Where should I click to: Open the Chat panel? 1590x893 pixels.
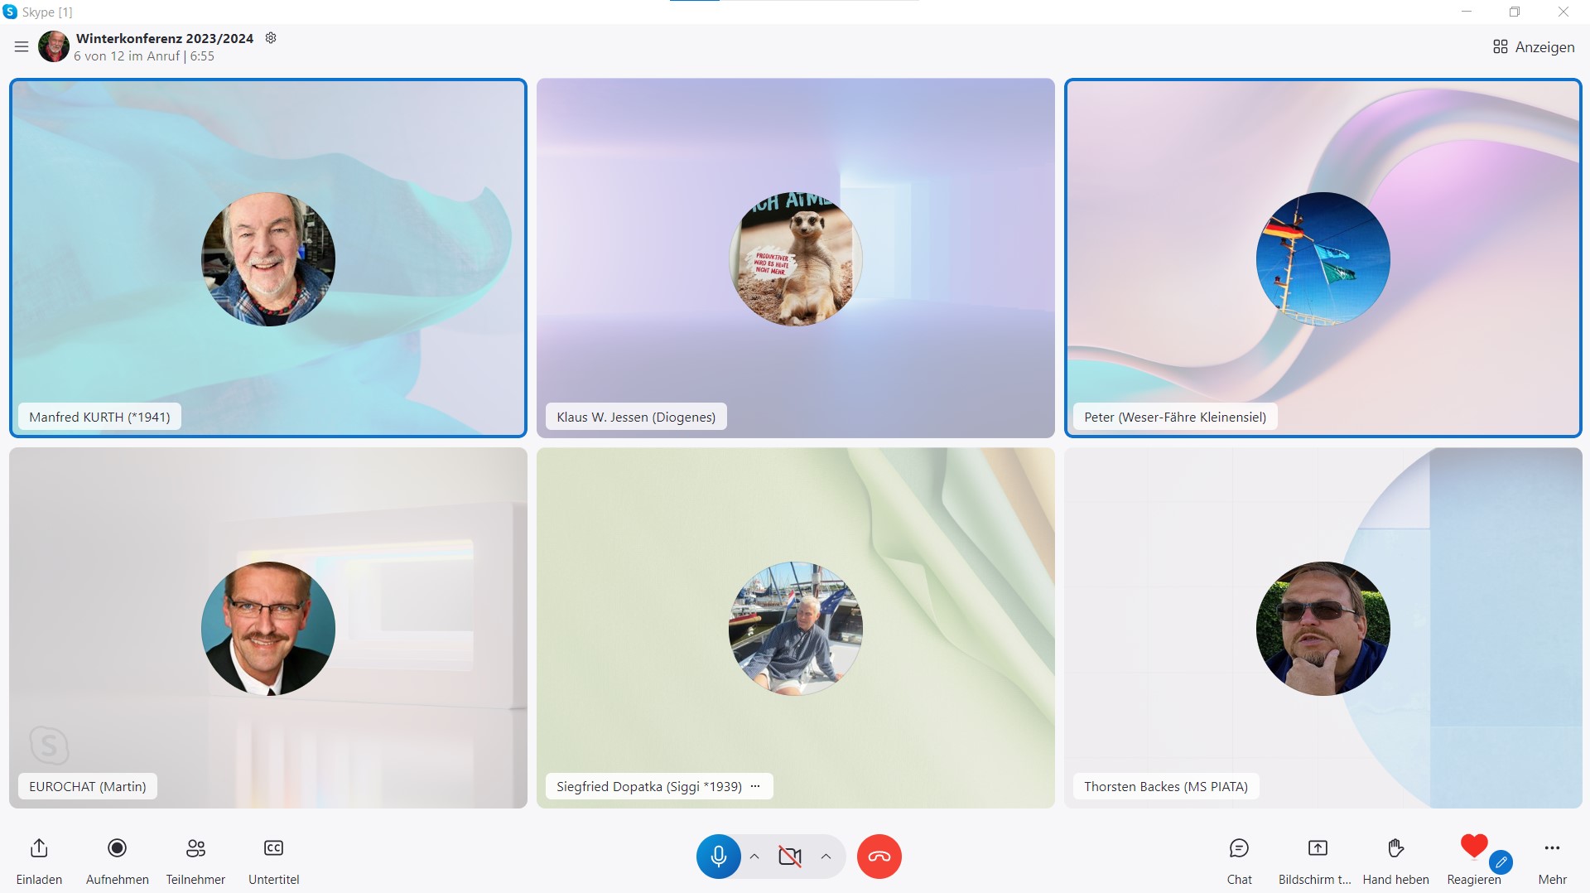pos(1239,848)
